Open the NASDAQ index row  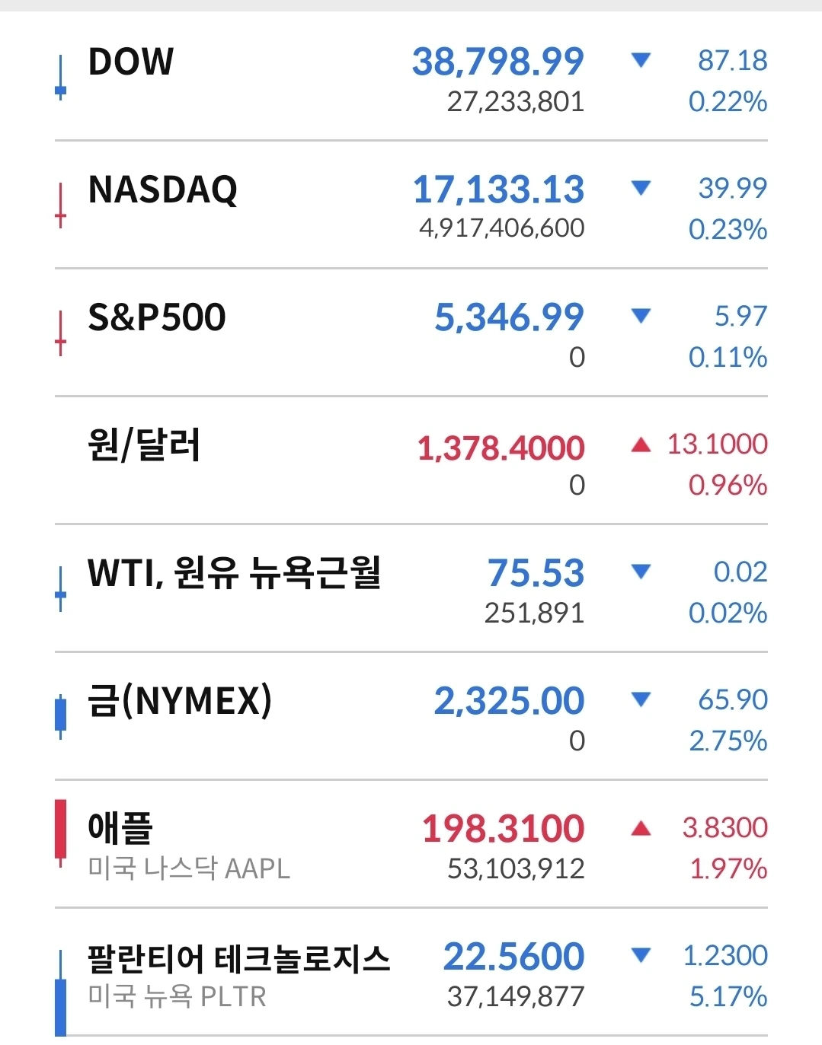pyautogui.click(x=411, y=205)
